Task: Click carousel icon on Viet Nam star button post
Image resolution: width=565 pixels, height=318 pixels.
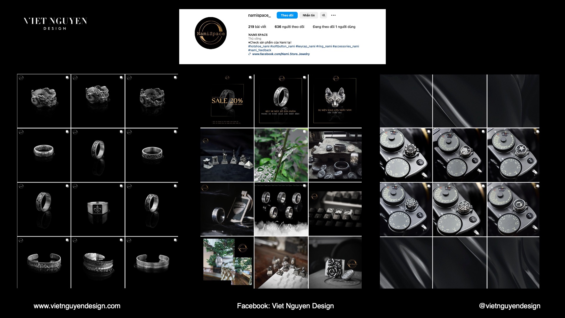Action: [537, 132]
